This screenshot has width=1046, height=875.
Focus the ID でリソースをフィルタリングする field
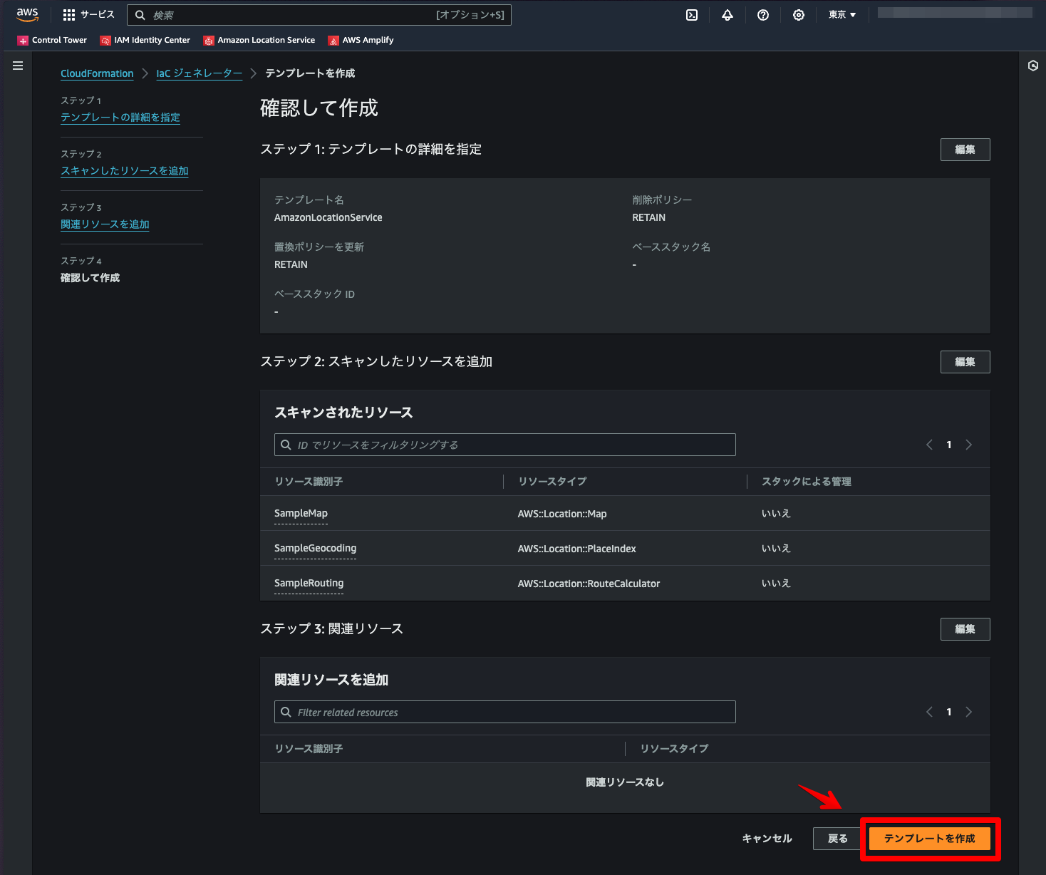click(x=505, y=445)
